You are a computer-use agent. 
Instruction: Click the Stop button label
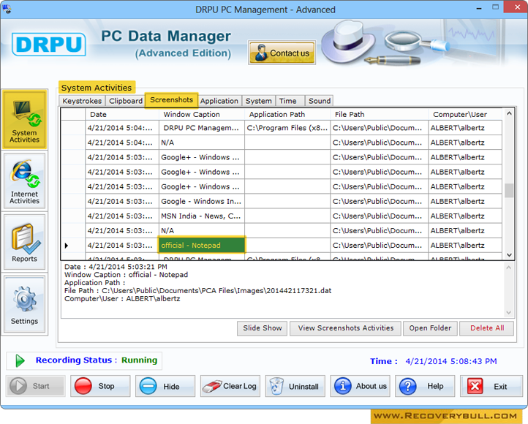pyautogui.click(x=107, y=386)
